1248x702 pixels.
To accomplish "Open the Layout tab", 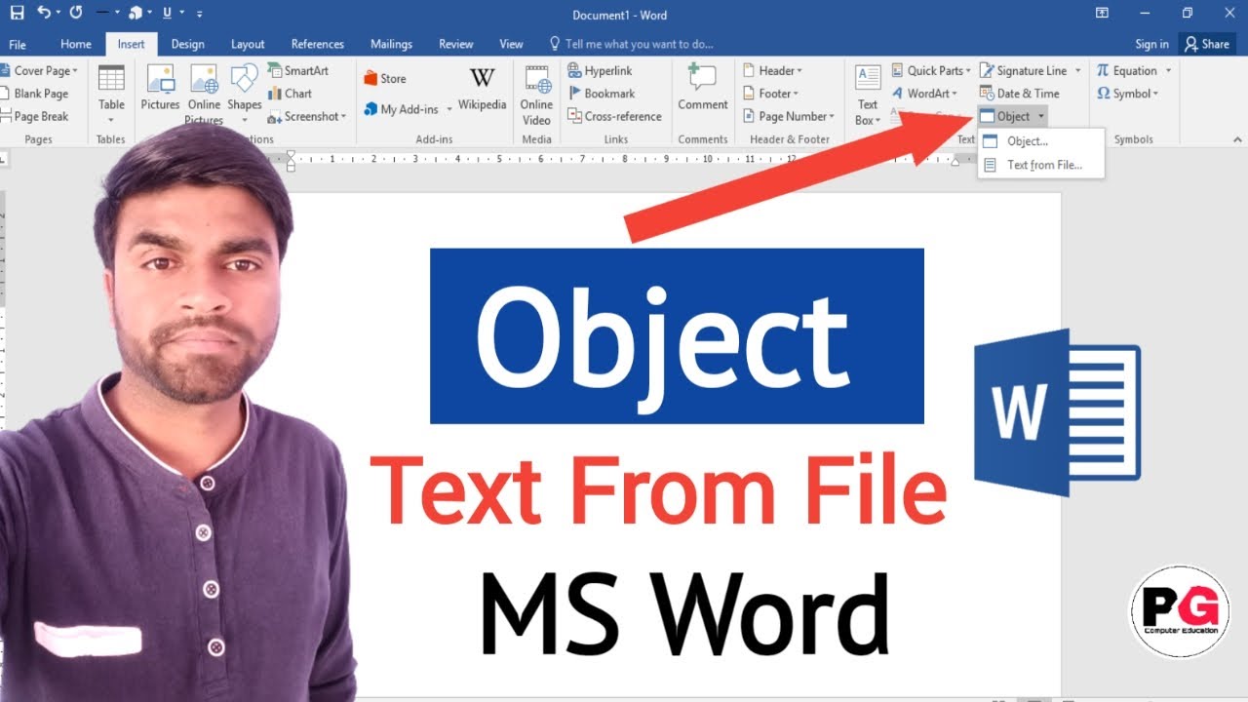I will coord(248,44).
